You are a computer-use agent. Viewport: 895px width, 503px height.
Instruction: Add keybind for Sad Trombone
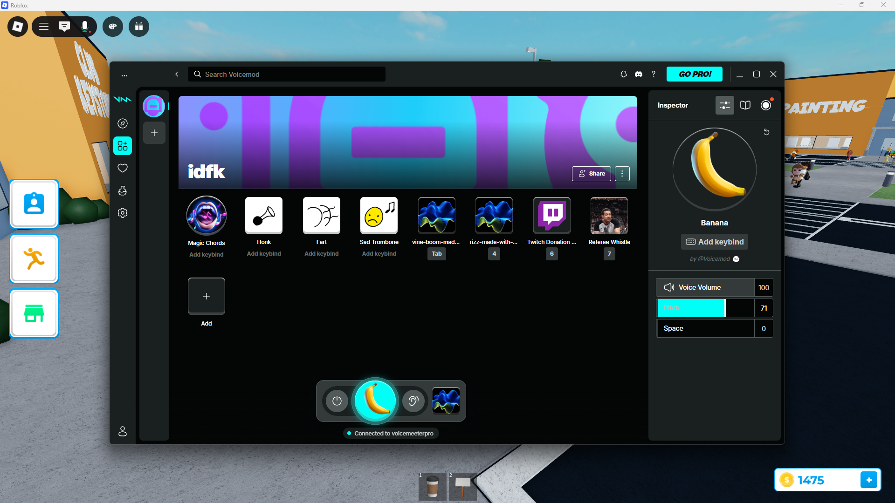[x=379, y=254]
